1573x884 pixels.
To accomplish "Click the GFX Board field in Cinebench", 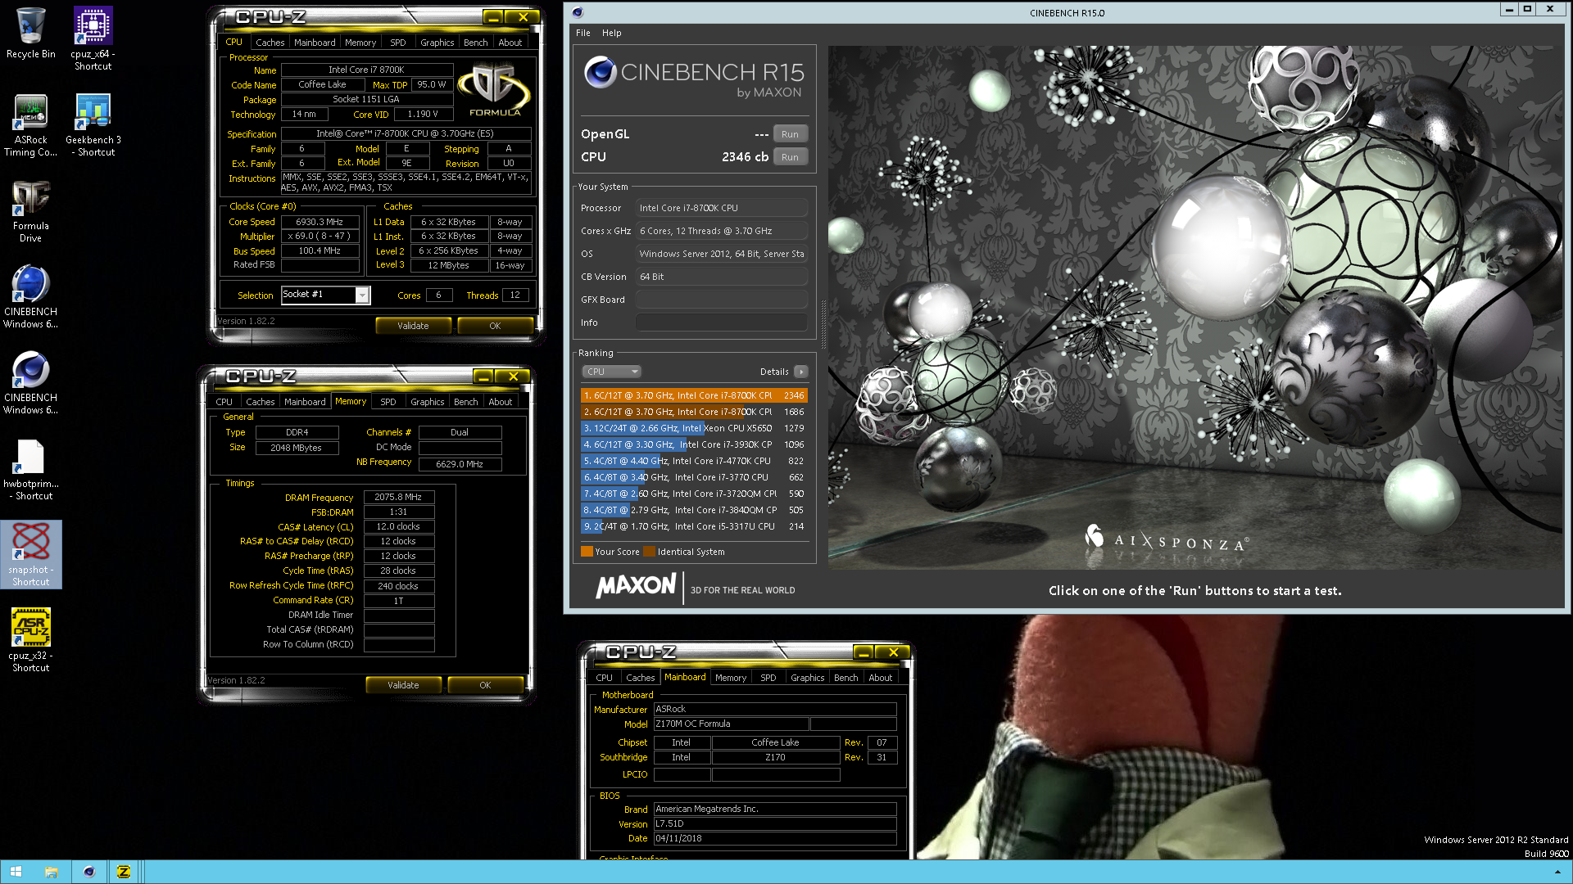I will point(722,300).
